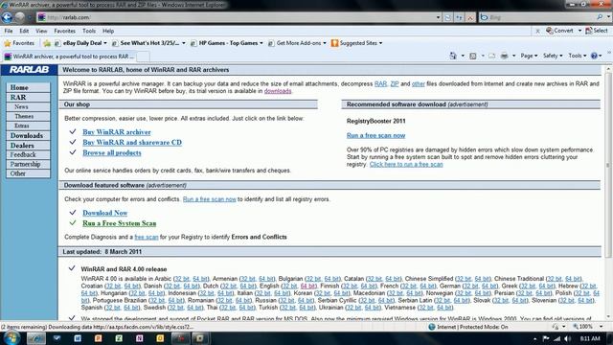Click the Suggested Sites icon
The width and height of the screenshot is (613, 345).
(x=334, y=43)
